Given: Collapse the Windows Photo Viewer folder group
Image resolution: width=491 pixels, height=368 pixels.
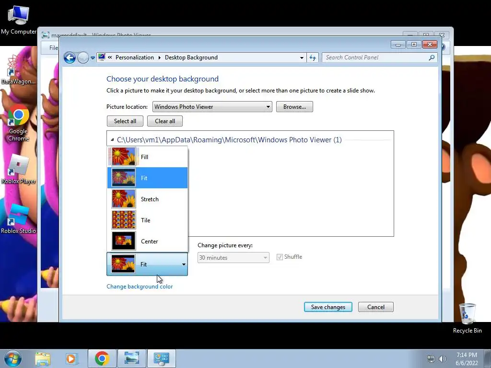Looking at the screenshot, I should pyautogui.click(x=112, y=140).
